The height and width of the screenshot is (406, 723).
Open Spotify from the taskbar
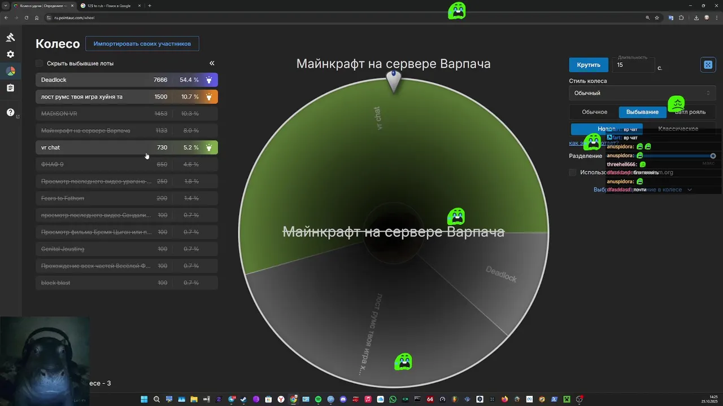point(318,399)
